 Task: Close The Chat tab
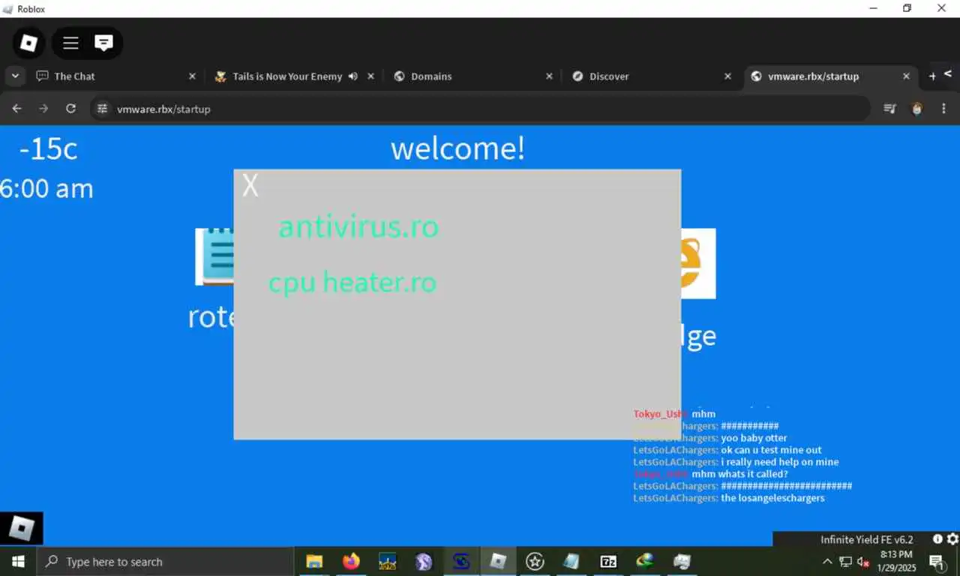[192, 76]
